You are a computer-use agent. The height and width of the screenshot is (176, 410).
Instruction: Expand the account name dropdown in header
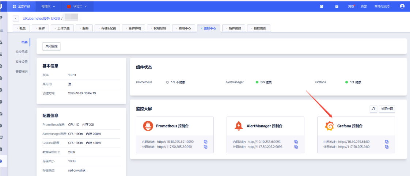(x=48, y=6)
